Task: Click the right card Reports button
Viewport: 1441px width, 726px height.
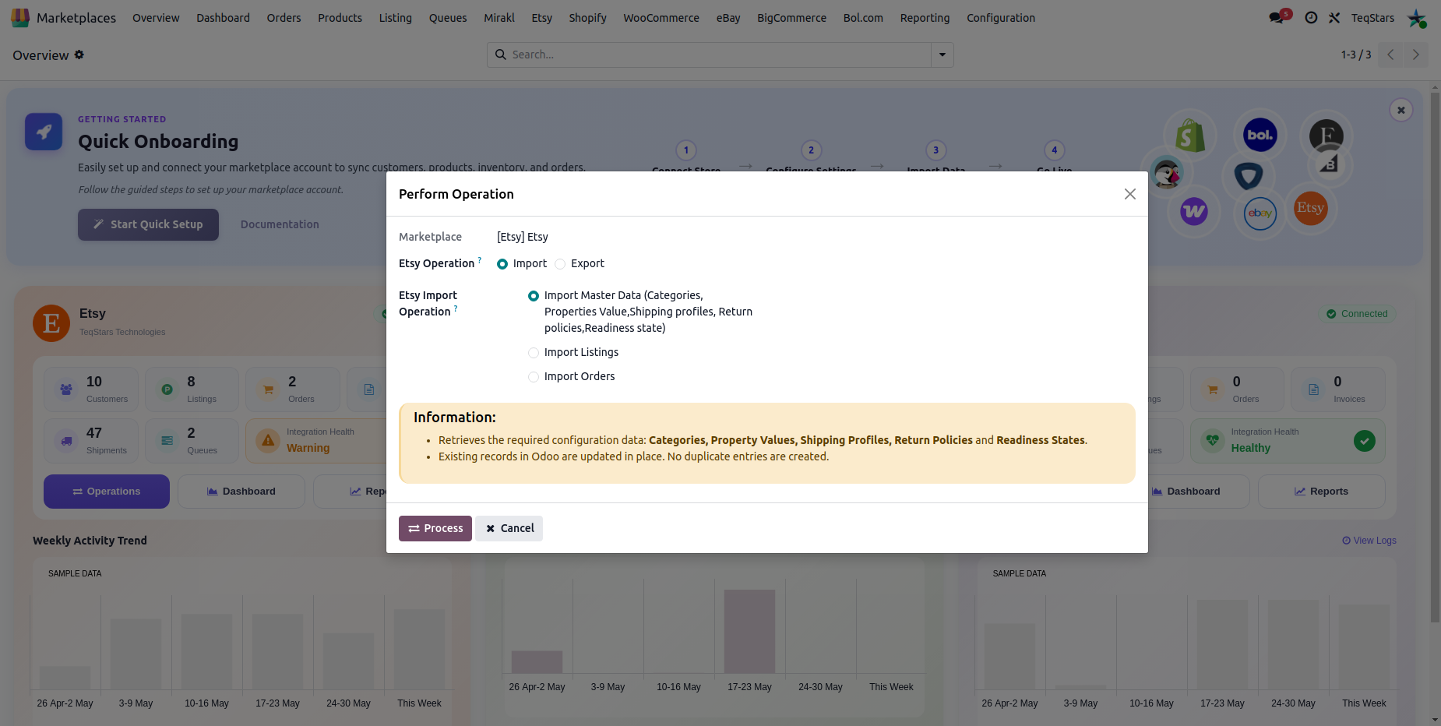Action: [1321, 492]
